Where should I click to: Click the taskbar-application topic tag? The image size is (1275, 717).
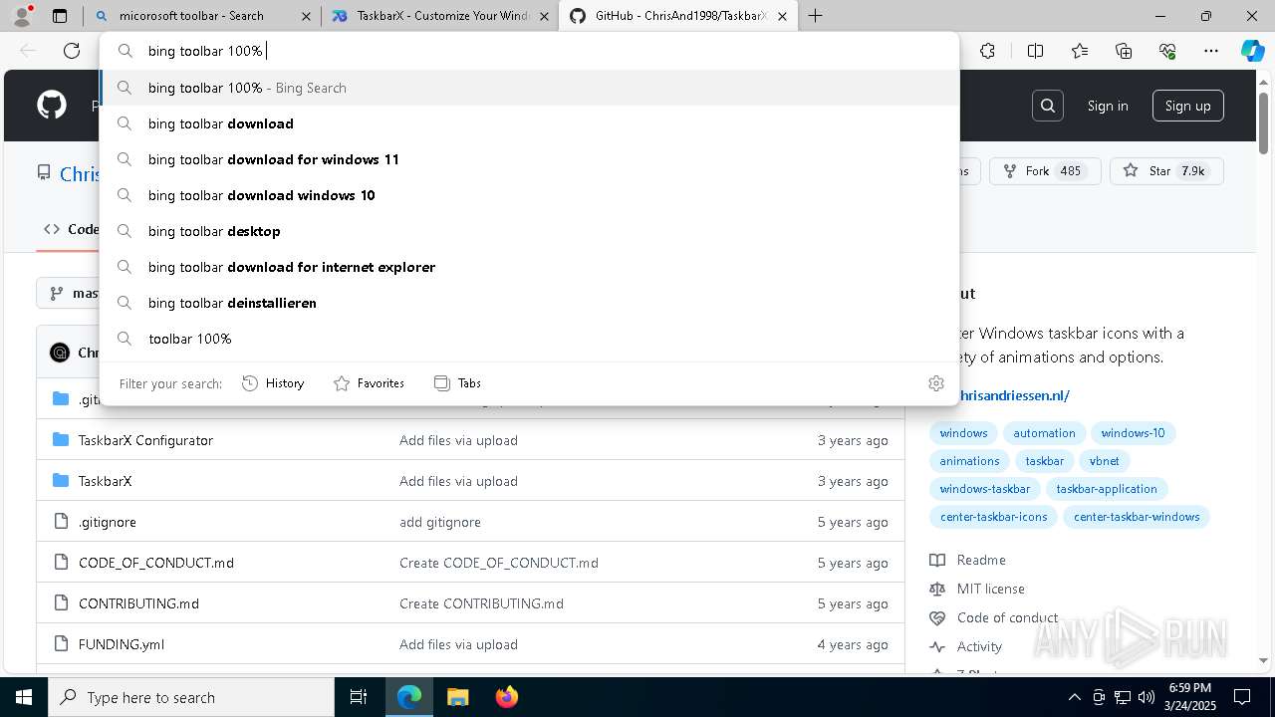1107,489
